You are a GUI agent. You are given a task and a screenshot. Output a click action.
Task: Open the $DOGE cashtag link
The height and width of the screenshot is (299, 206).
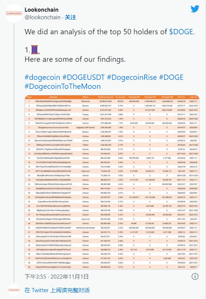181,32
